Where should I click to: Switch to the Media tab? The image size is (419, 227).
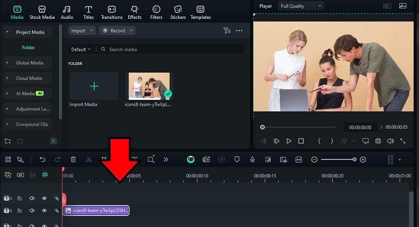tap(17, 13)
